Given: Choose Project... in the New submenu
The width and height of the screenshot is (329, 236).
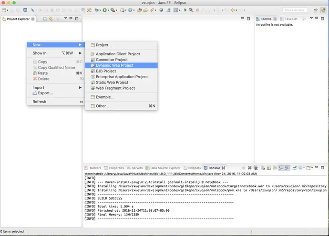Looking at the screenshot, I should pos(121,45).
